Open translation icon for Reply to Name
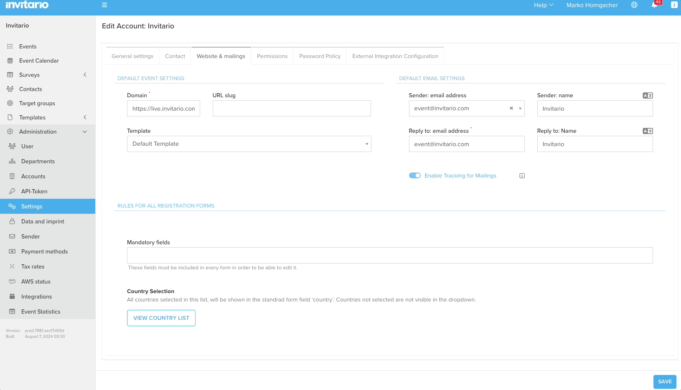The image size is (681, 390). (x=648, y=131)
